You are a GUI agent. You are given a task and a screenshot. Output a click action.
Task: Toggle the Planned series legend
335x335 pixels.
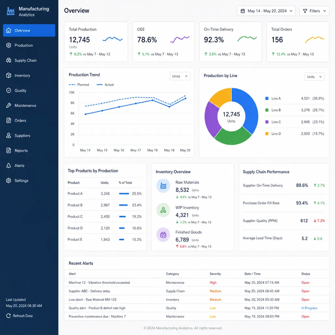(x=79, y=85)
